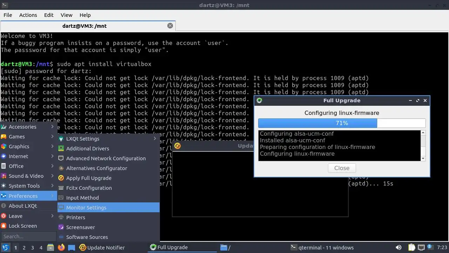This screenshot has height=253, width=449.
Task: Expand the Sound & Video submenu arrow
Action: point(52,176)
